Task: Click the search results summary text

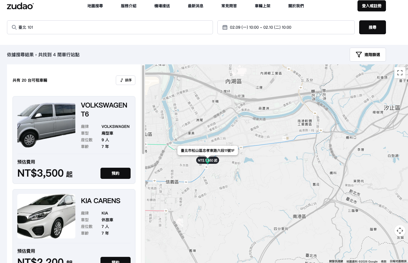Action: (x=43, y=55)
